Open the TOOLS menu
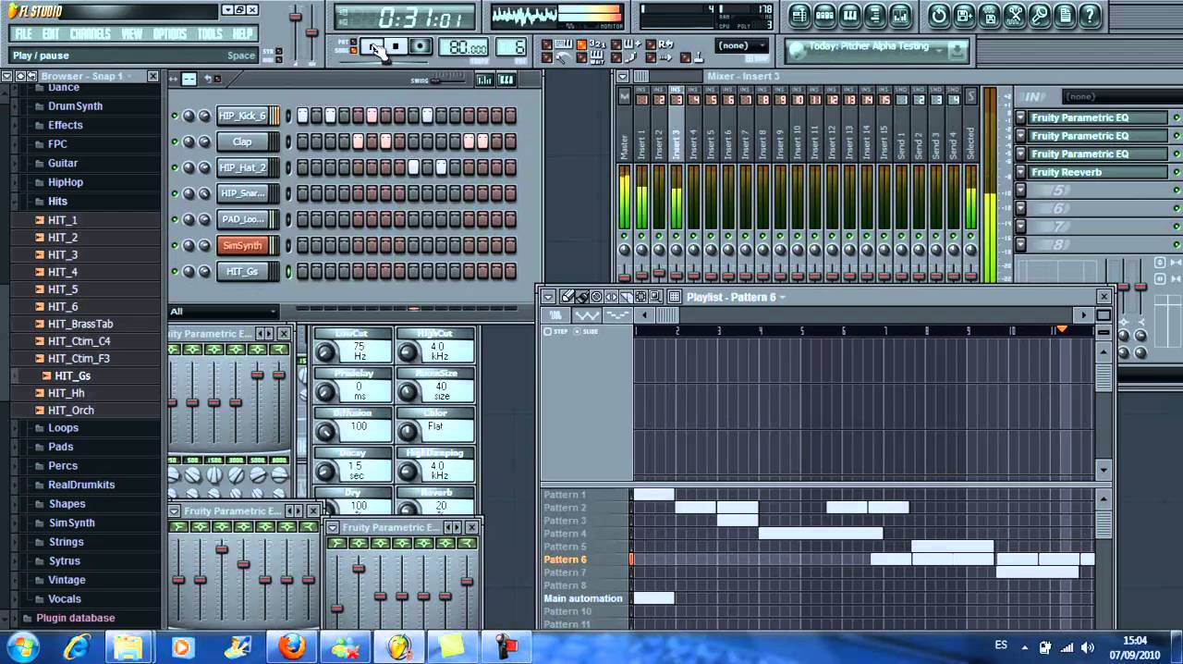Screen dimensions: 1183x664 [x=210, y=34]
